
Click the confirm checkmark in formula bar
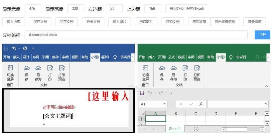tap(191, 104)
